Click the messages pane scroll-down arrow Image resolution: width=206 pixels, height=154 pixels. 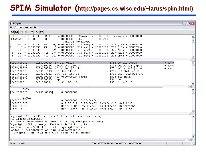tap(193, 137)
